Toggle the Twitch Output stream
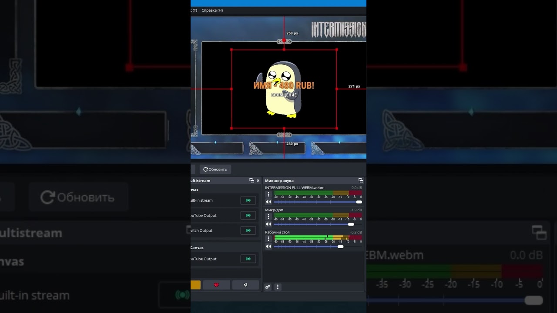Viewport: 557px width, 313px height. (248, 230)
